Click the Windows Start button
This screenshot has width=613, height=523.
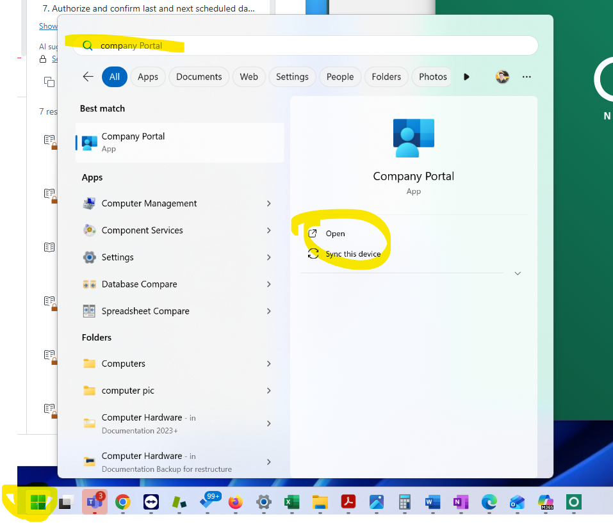(x=38, y=503)
